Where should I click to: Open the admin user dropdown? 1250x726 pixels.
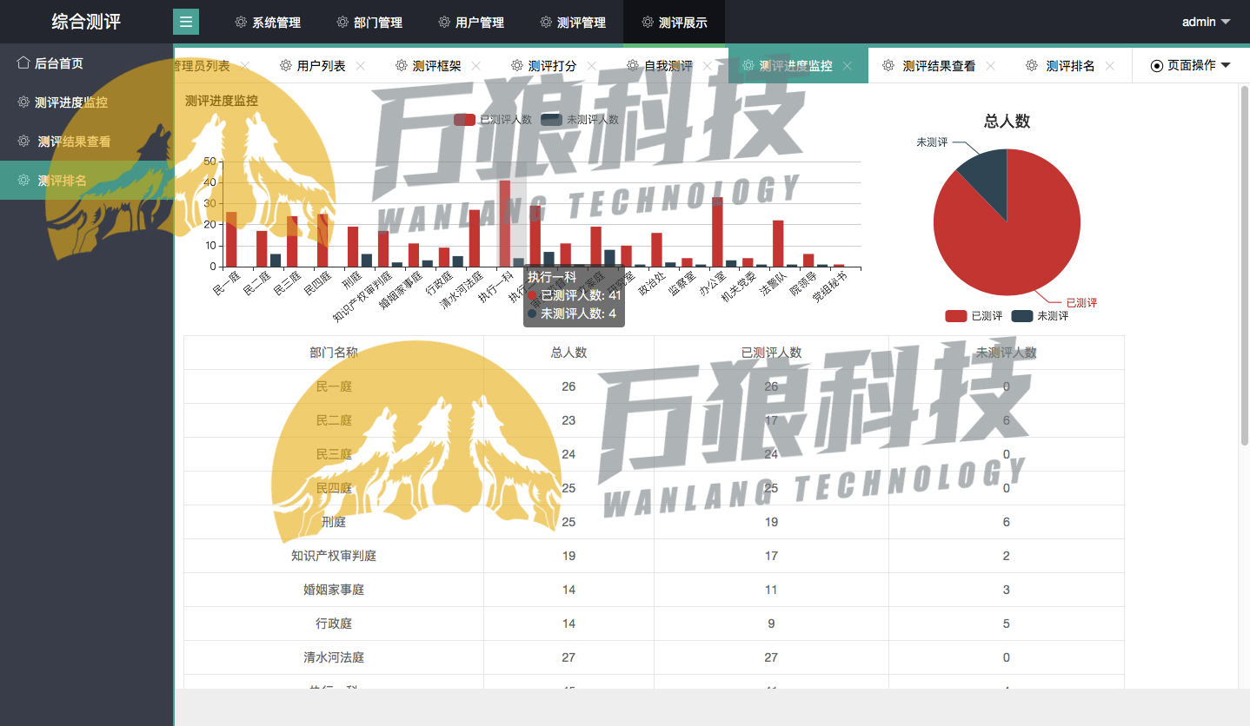coord(1206,22)
